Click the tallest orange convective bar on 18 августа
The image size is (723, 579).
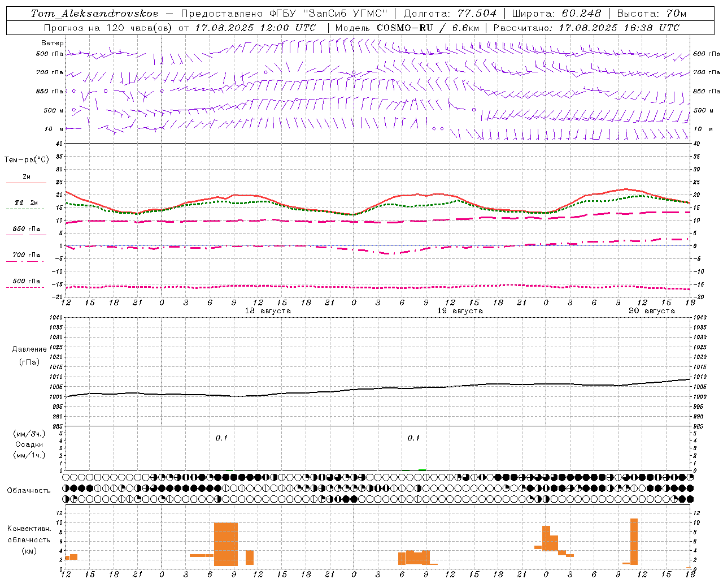click(x=226, y=544)
